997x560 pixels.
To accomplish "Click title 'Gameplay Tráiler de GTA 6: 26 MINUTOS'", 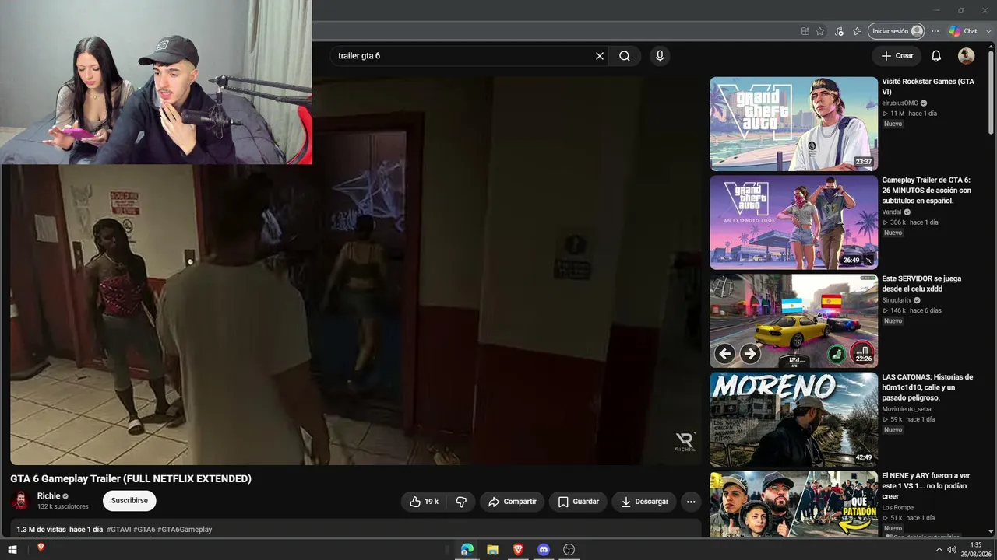I will point(927,190).
